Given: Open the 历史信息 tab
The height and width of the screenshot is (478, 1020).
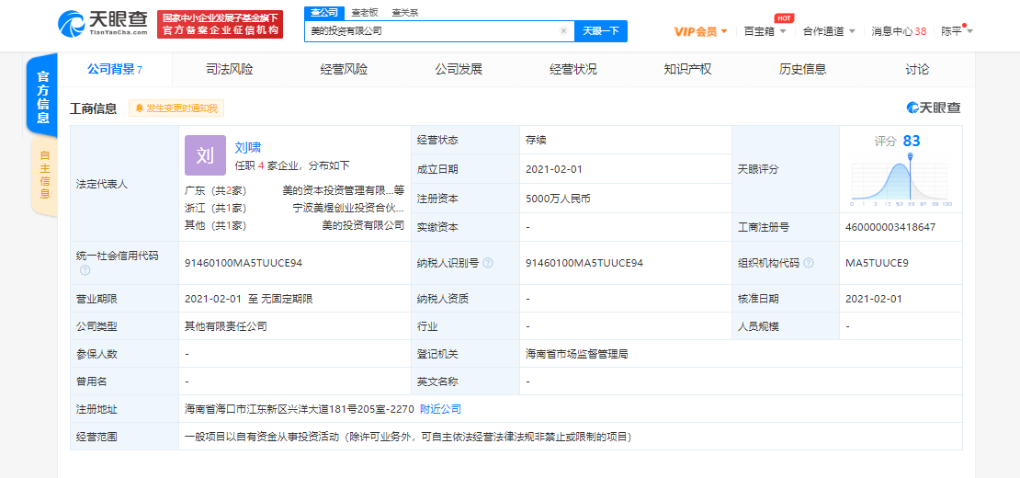Looking at the screenshot, I should point(802,70).
